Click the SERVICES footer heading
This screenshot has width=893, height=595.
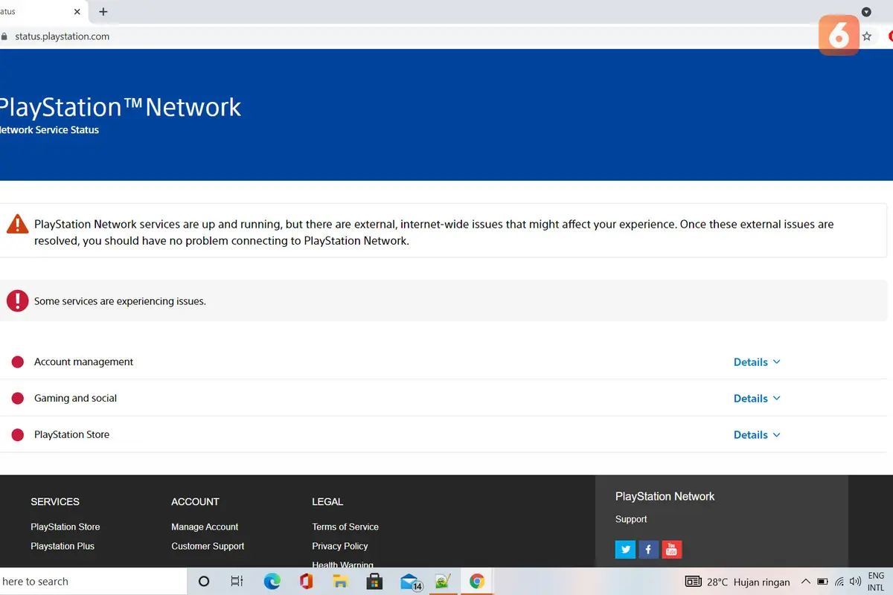[x=55, y=502]
